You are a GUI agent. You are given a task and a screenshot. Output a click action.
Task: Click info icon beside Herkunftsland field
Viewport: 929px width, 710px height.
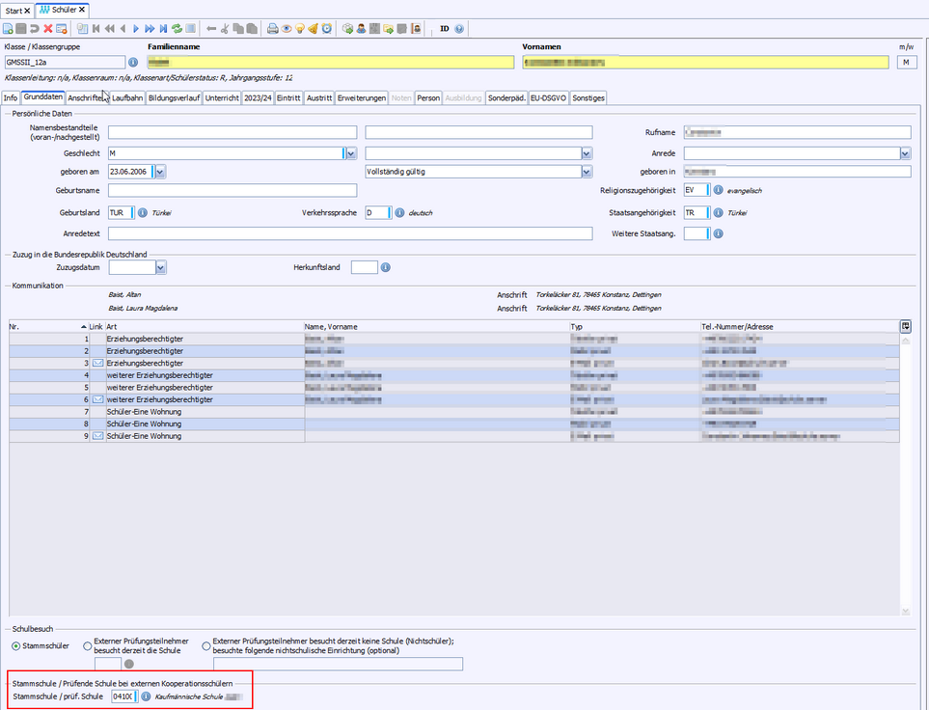385,267
